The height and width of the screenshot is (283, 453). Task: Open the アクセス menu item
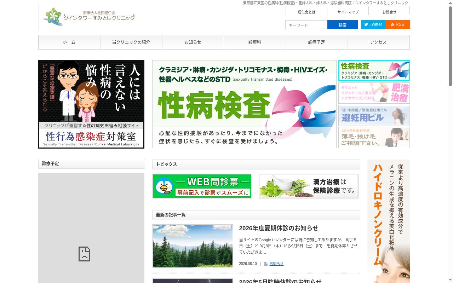379,42
